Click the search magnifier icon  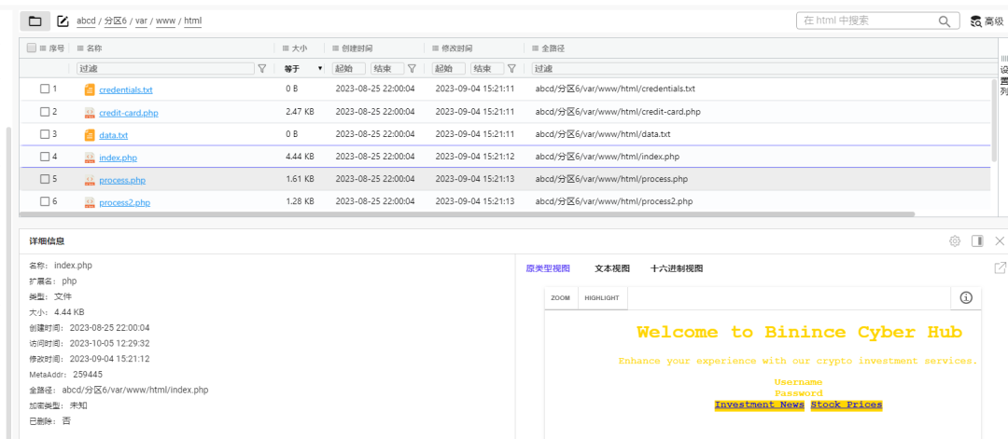(945, 21)
